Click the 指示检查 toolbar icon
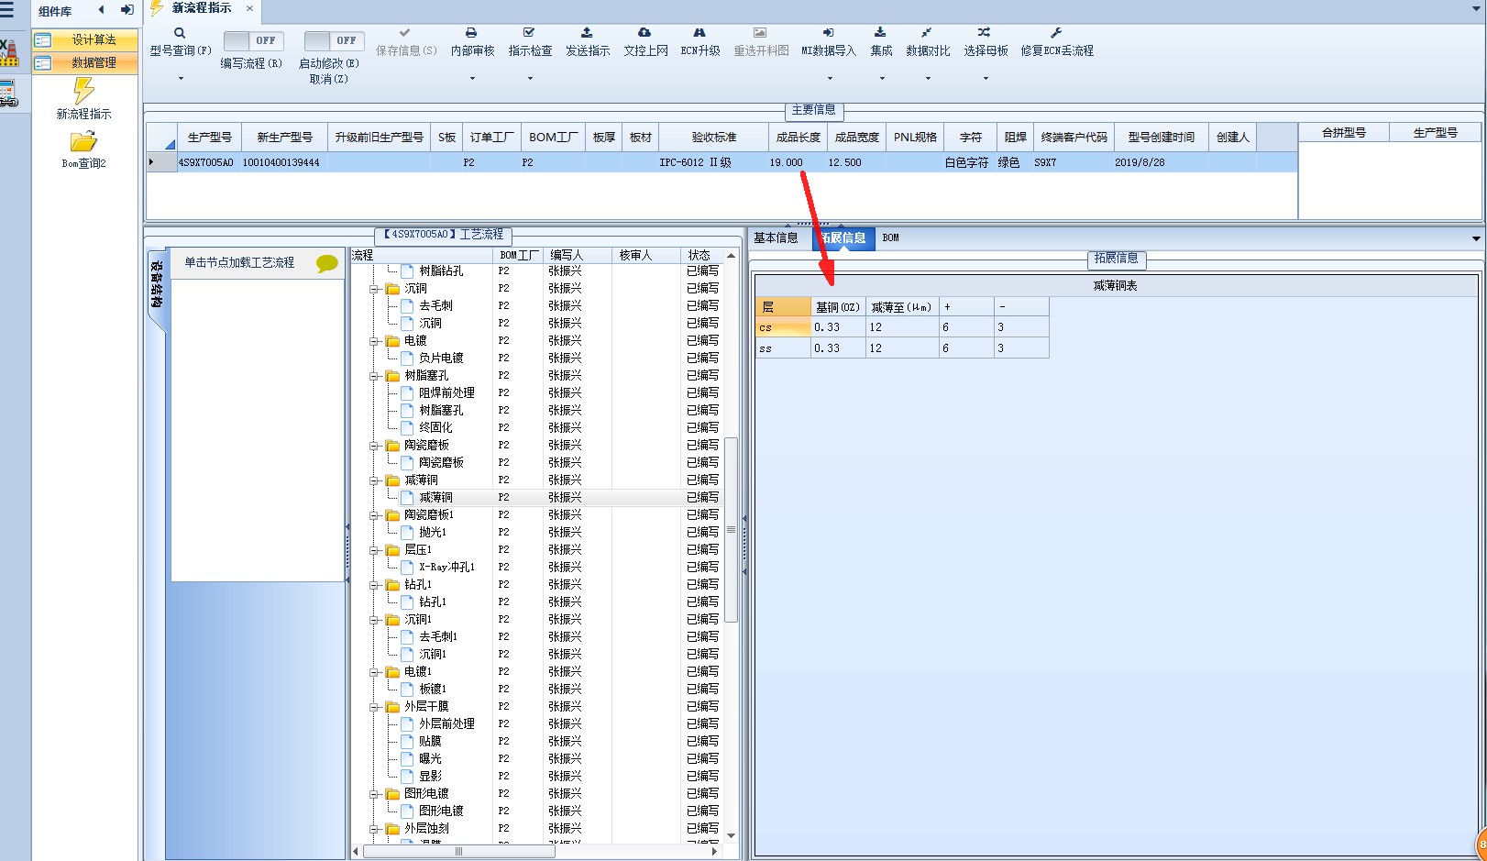1487x861 pixels. 529,33
